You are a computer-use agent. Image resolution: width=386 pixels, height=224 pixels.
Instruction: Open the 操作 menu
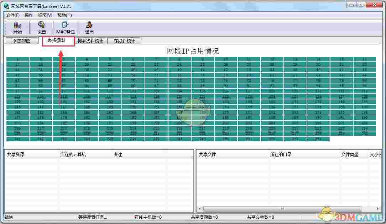click(28, 15)
